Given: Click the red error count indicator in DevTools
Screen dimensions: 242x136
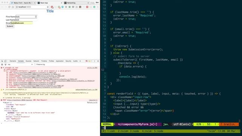Looking at the screenshot, I should click(87, 61).
